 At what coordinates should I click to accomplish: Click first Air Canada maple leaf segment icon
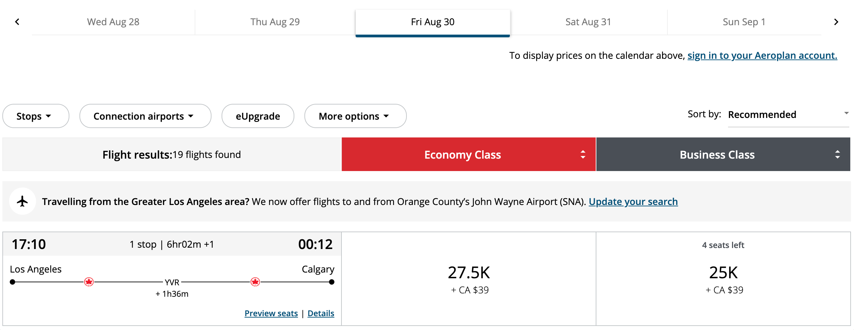coord(89,282)
